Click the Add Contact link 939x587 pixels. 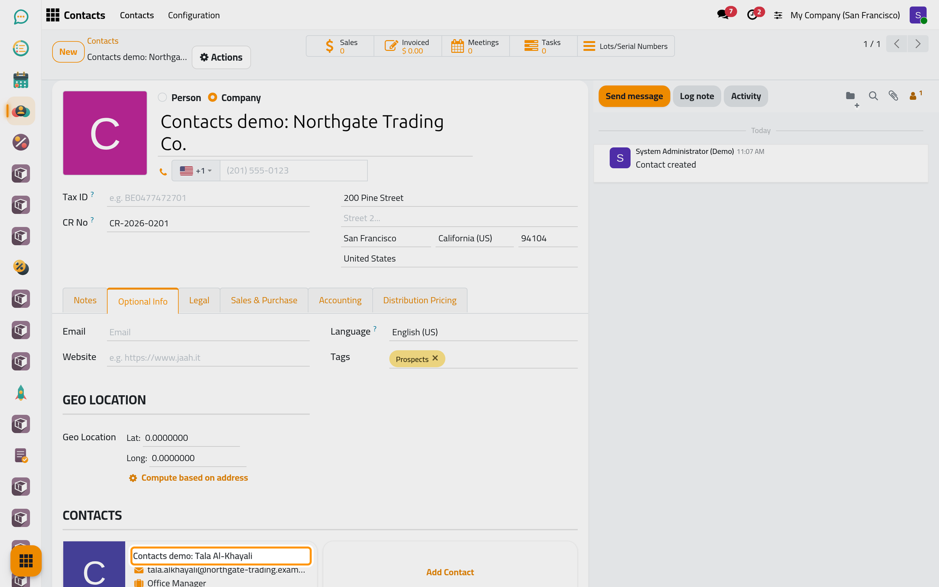[450, 572]
